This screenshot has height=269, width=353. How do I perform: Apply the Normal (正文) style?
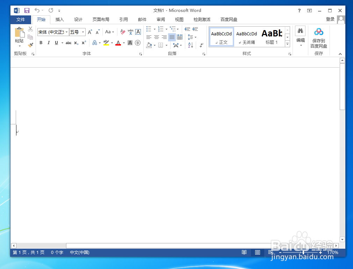click(x=222, y=37)
